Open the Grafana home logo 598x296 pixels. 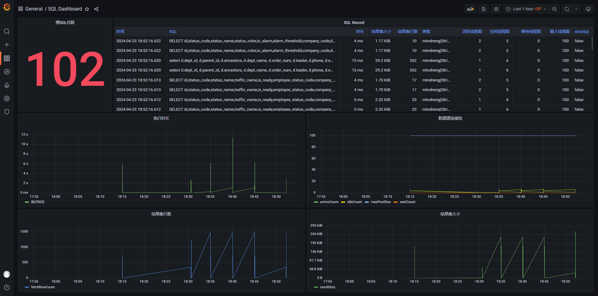point(7,7)
